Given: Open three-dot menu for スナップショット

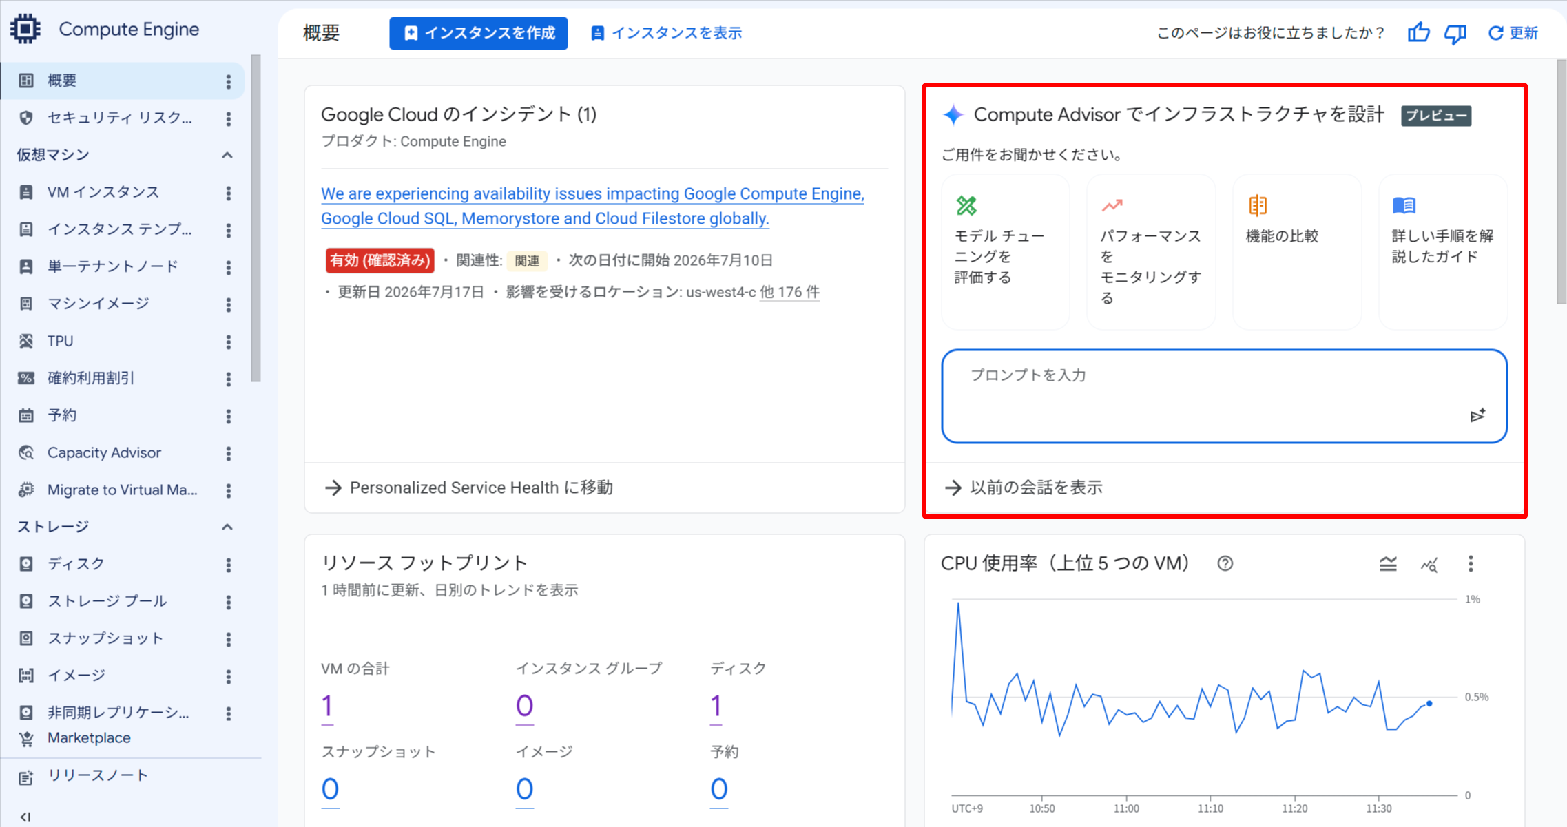Looking at the screenshot, I should point(229,640).
